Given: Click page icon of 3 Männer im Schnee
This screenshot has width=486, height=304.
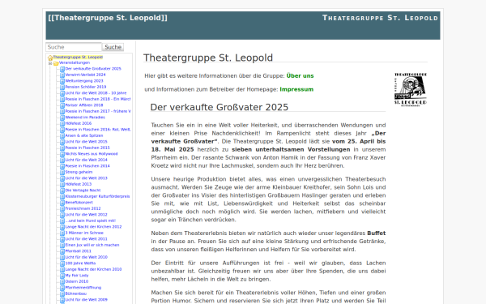Looking at the screenshot, I should pos(62,233).
